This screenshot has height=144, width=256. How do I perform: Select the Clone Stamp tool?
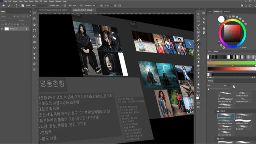pyautogui.click(x=198, y=47)
